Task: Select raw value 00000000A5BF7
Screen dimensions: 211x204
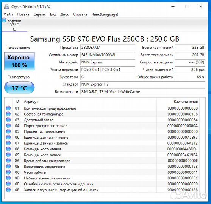Action: 183,138
